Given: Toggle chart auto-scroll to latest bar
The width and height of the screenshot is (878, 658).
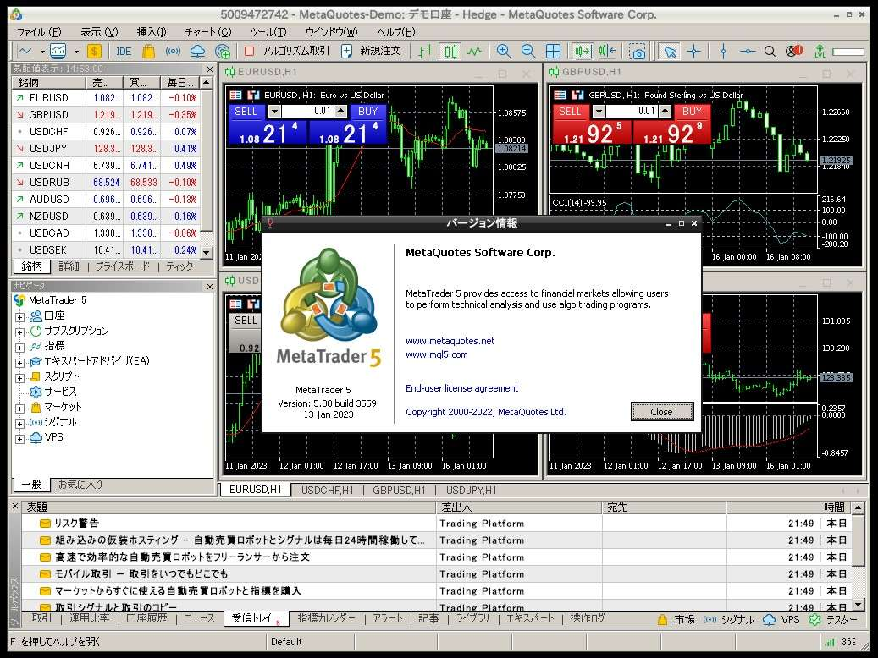Looking at the screenshot, I should coord(583,52).
